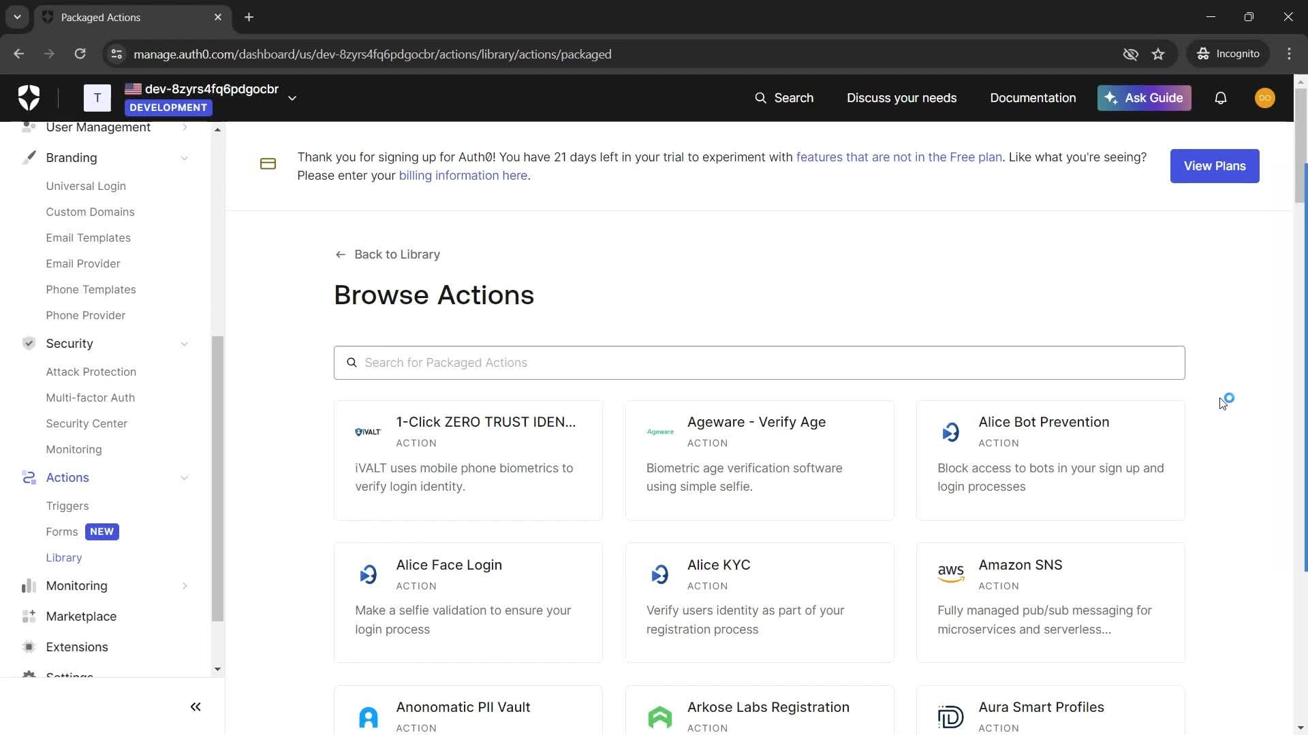
Task: Close the Packaged Actions tab
Action: [x=218, y=17]
